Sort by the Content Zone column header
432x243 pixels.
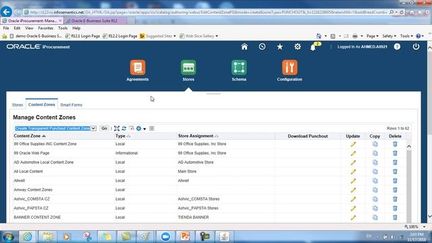coord(30,136)
